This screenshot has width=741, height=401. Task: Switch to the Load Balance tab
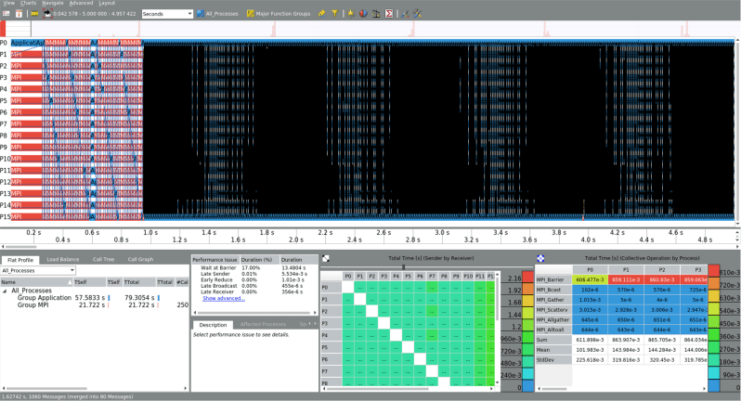tap(63, 259)
